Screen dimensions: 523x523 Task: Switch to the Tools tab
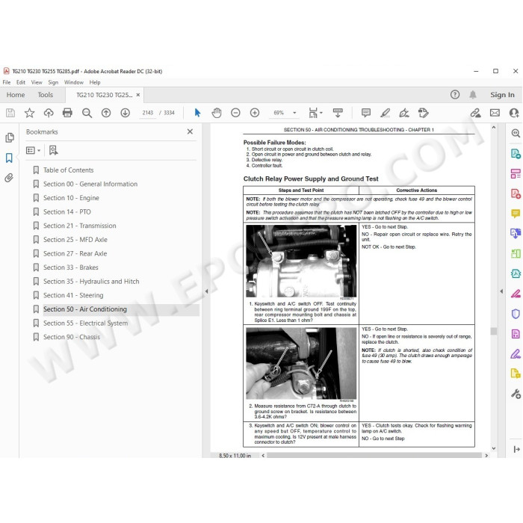coord(46,95)
